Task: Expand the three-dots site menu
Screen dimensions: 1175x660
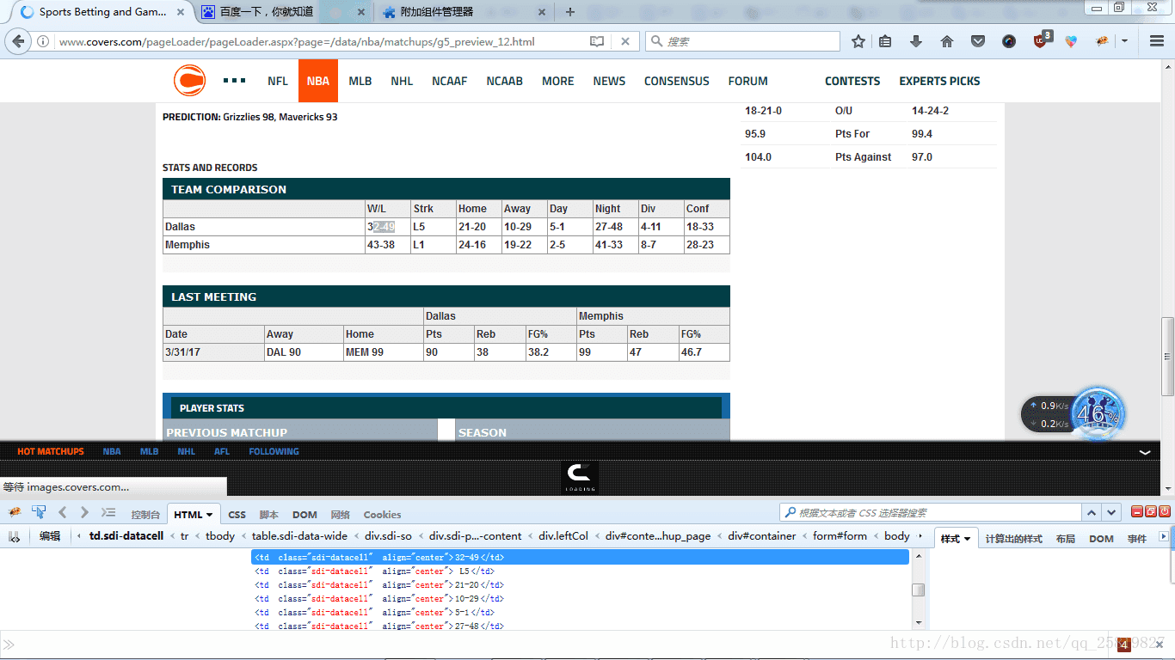Action: (x=234, y=81)
